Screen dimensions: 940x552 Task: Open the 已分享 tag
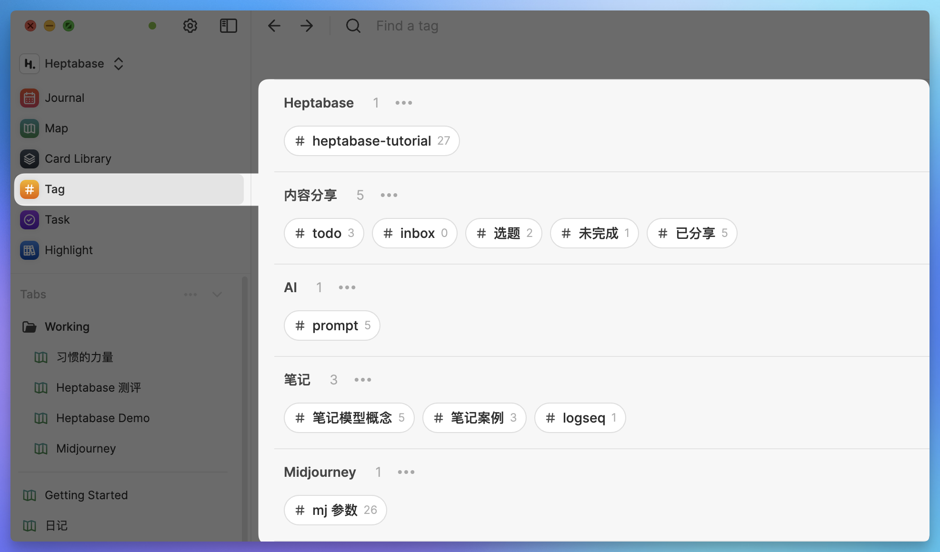pyautogui.click(x=692, y=233)
